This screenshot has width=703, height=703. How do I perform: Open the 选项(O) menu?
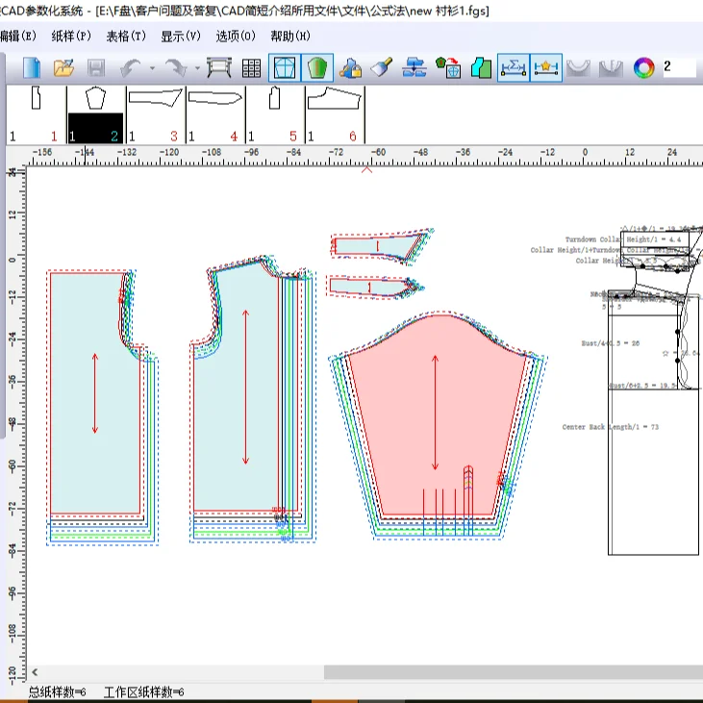pyautogui.click(x=236, y=36)
